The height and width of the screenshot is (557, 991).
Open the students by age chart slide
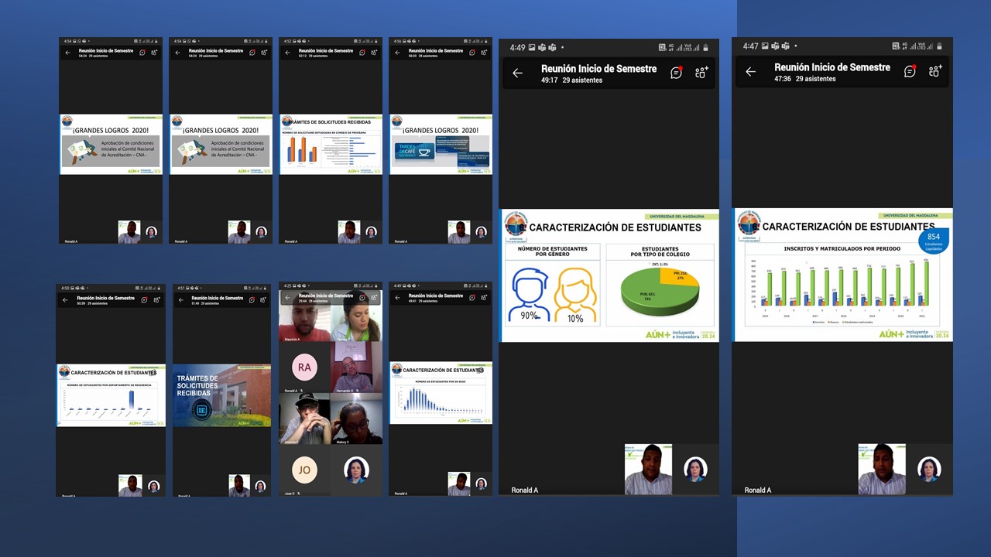(x=441, y=393)
